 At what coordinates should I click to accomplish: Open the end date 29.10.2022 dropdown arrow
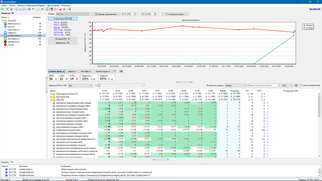coord(157,14)
